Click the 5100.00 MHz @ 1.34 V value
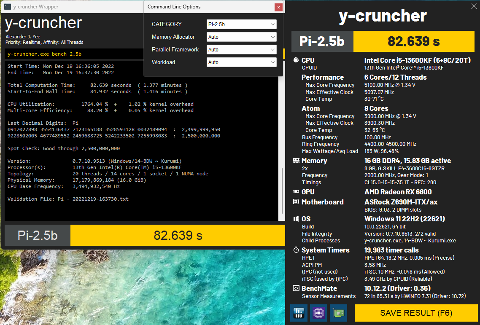 tap(390, 85)
